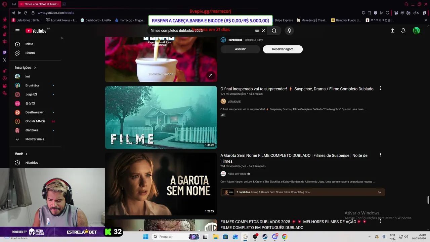430x242 pixels.
Task: Show more bookmarks with double chevron
Action: 426,20
